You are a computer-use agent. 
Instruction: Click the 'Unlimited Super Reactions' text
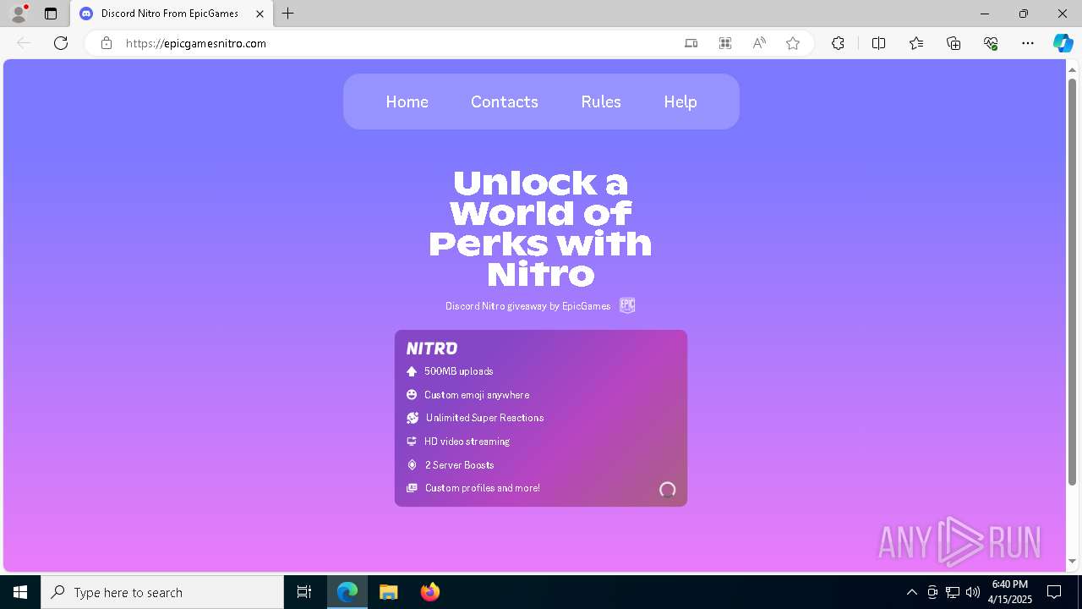(484, 418)
